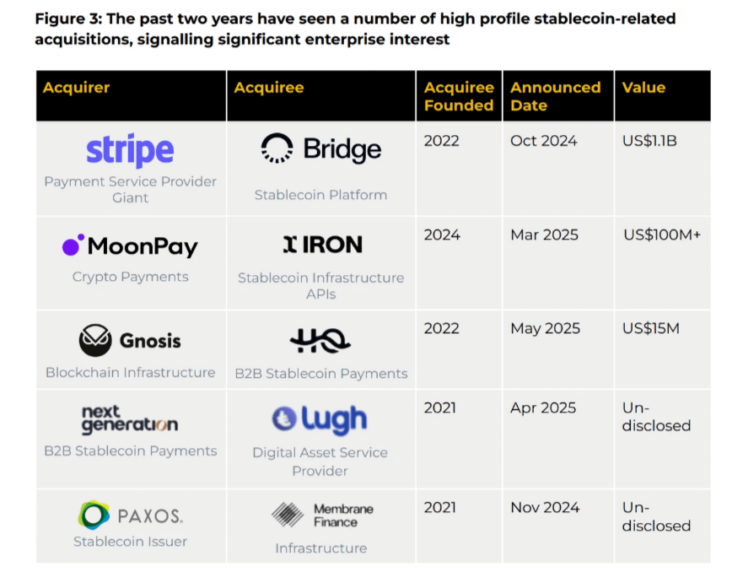Select the Mar 2025 date cell
Viewport: 743px width, 588px height.
[x=544, y=235]
